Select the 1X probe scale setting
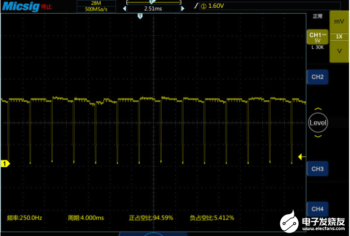Viewport: 350px width, 236px height. coord(339,36)
